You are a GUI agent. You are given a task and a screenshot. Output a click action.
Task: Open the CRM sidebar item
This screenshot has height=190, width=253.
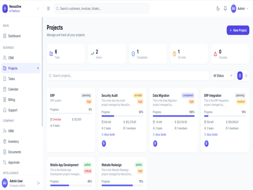tap(21, 58)
